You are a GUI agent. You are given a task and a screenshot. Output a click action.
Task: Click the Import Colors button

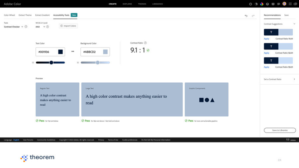[x=68, y=26]
